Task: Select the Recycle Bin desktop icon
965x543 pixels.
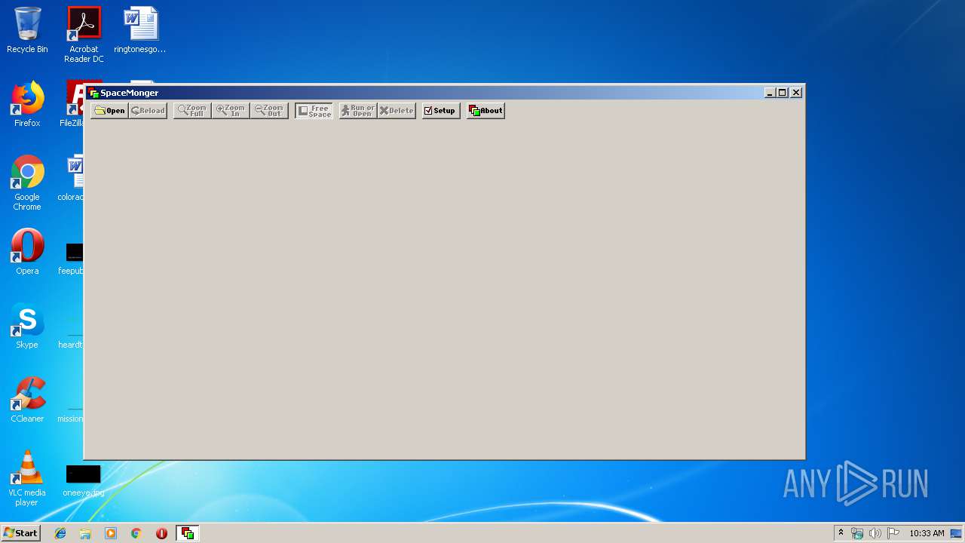Action: (27, 30)
